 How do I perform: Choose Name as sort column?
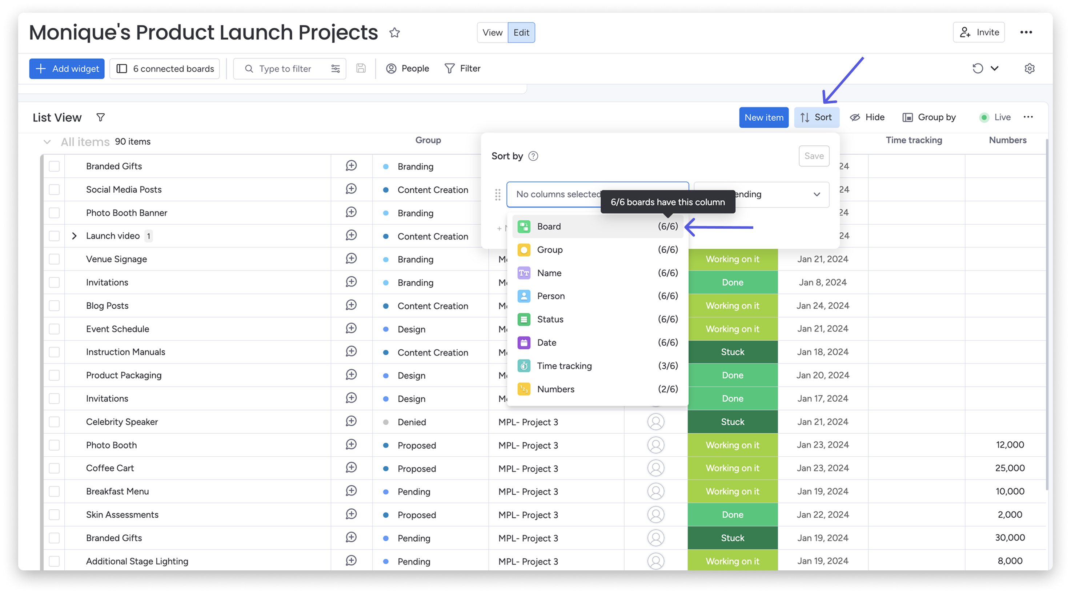pyautogui.click(x=597, y=273)
